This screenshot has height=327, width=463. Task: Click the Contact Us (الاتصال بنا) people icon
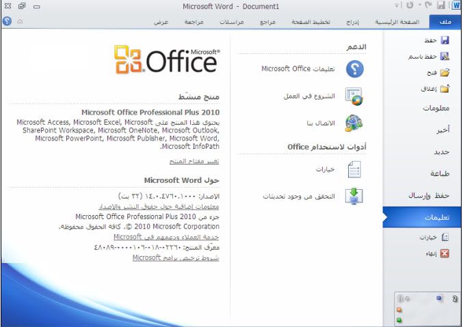click(354, 123)
